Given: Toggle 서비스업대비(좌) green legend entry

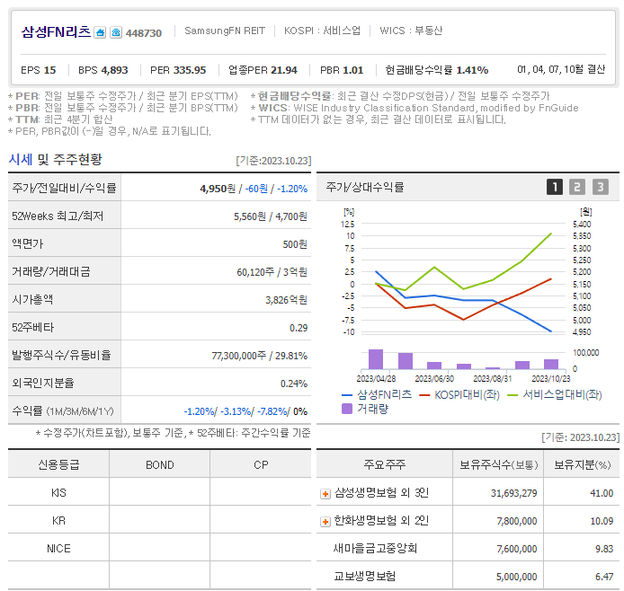Looking at the screenshot, I should point(555,394).
